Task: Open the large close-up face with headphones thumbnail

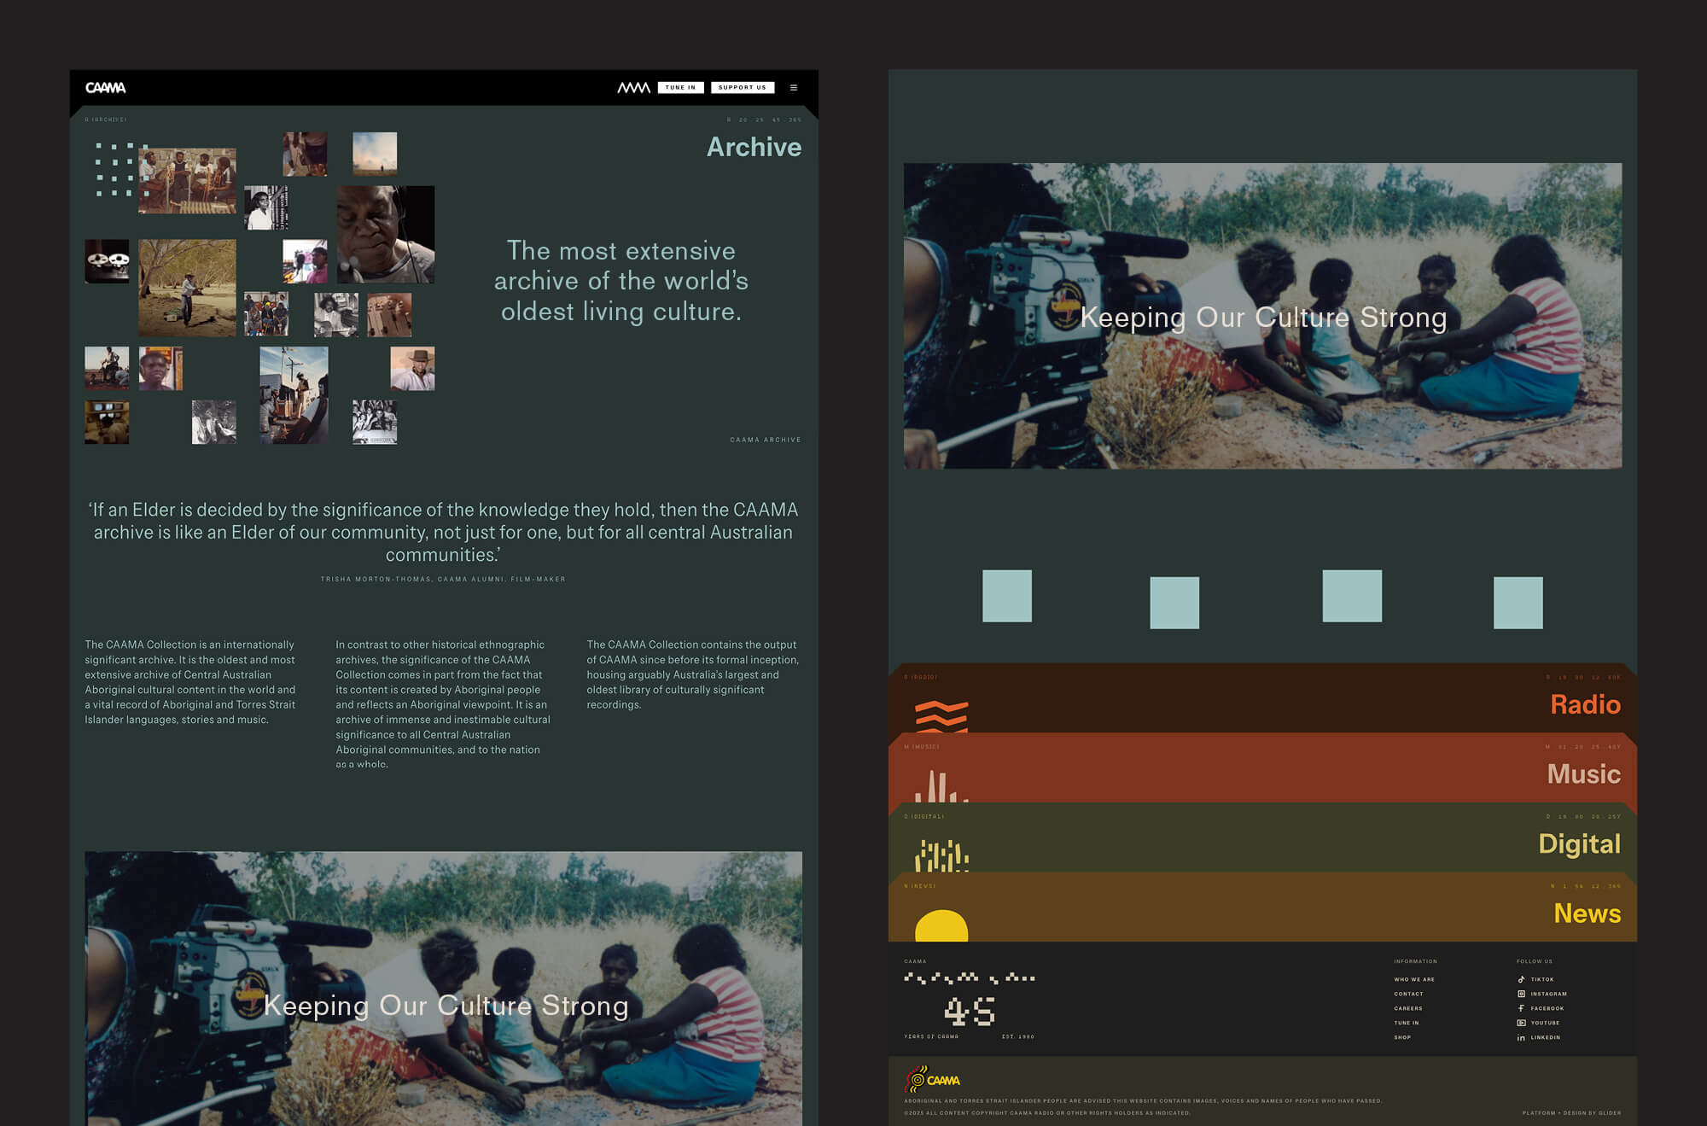Action: 386,234
